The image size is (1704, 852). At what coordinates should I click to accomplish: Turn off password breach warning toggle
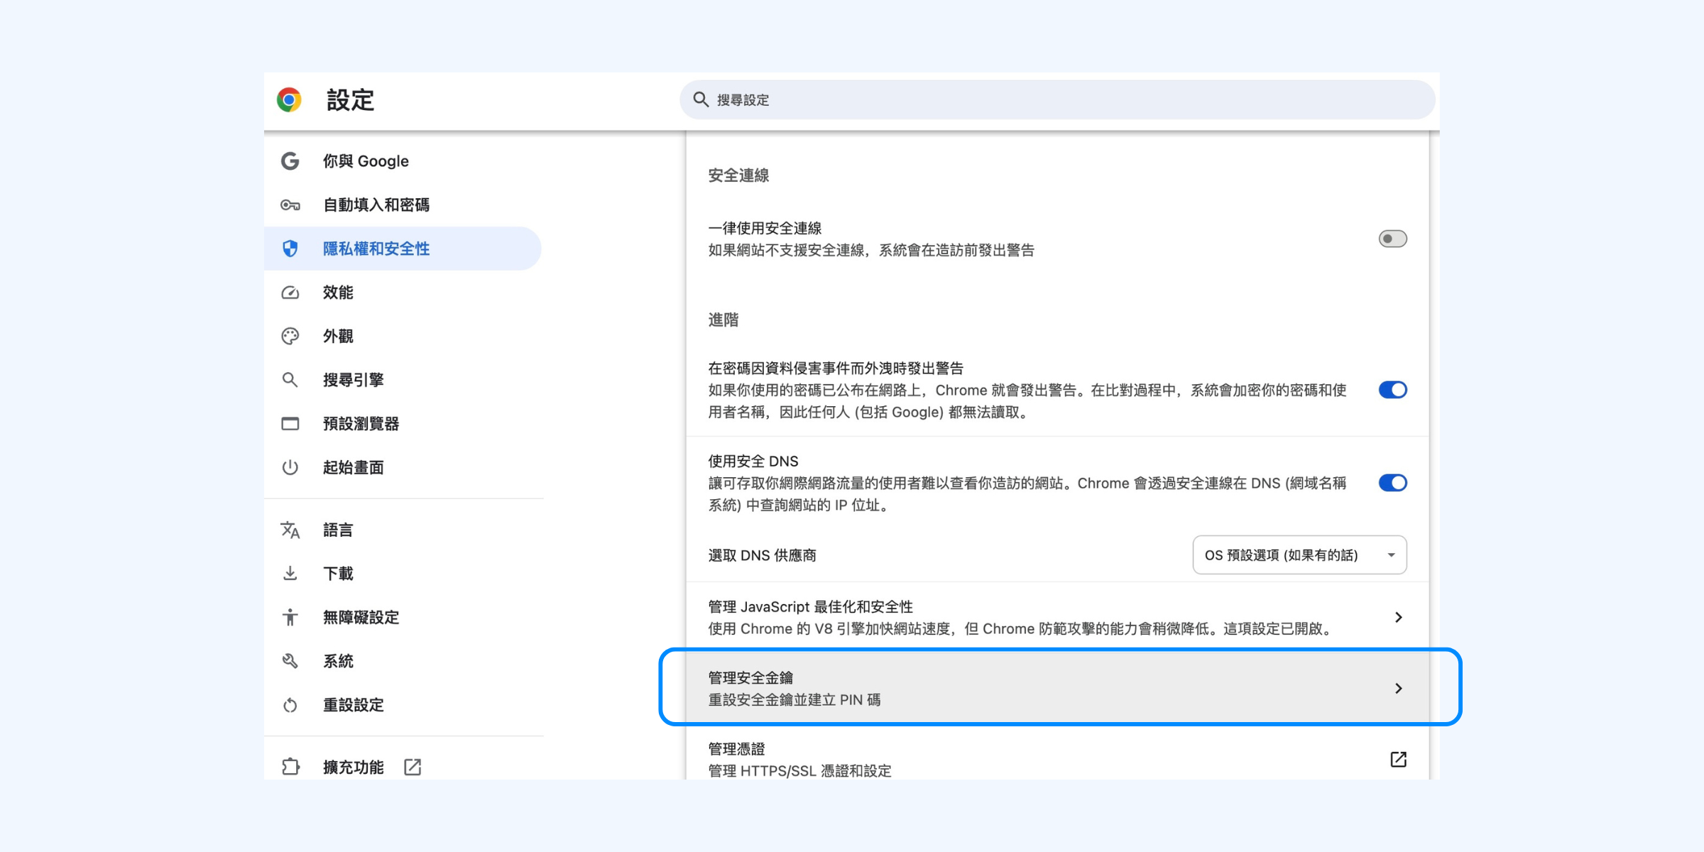pos(1392,390)
